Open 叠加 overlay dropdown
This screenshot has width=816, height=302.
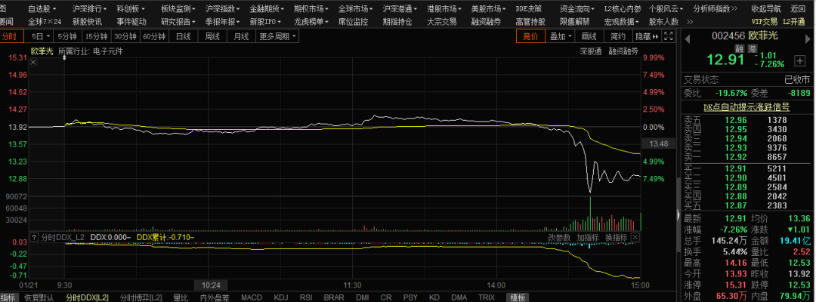tap(561, 36)
